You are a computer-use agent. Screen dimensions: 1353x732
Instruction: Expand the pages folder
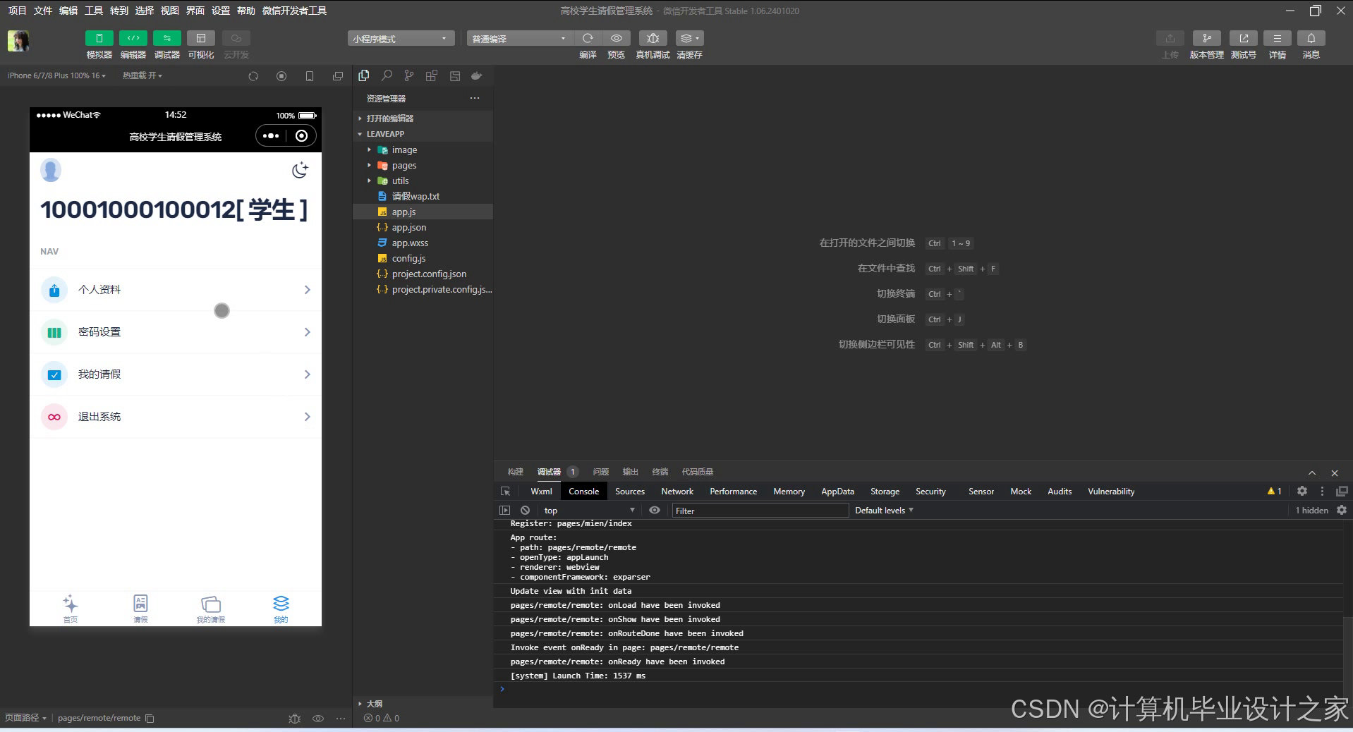tap(423, 165)
